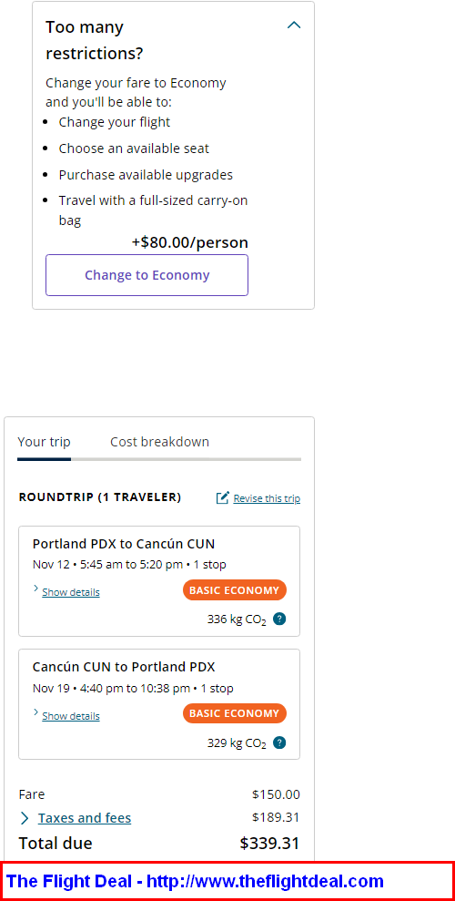
Task: Open Show details link for Cancún to Portland
Action: (x=71, y=716)
